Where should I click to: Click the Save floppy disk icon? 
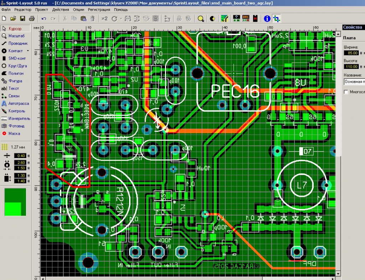pos(22,18)
